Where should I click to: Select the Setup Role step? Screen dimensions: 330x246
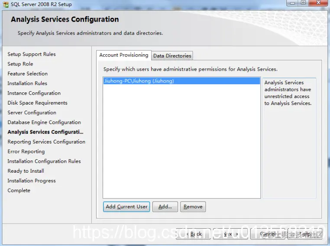point(20,64)
